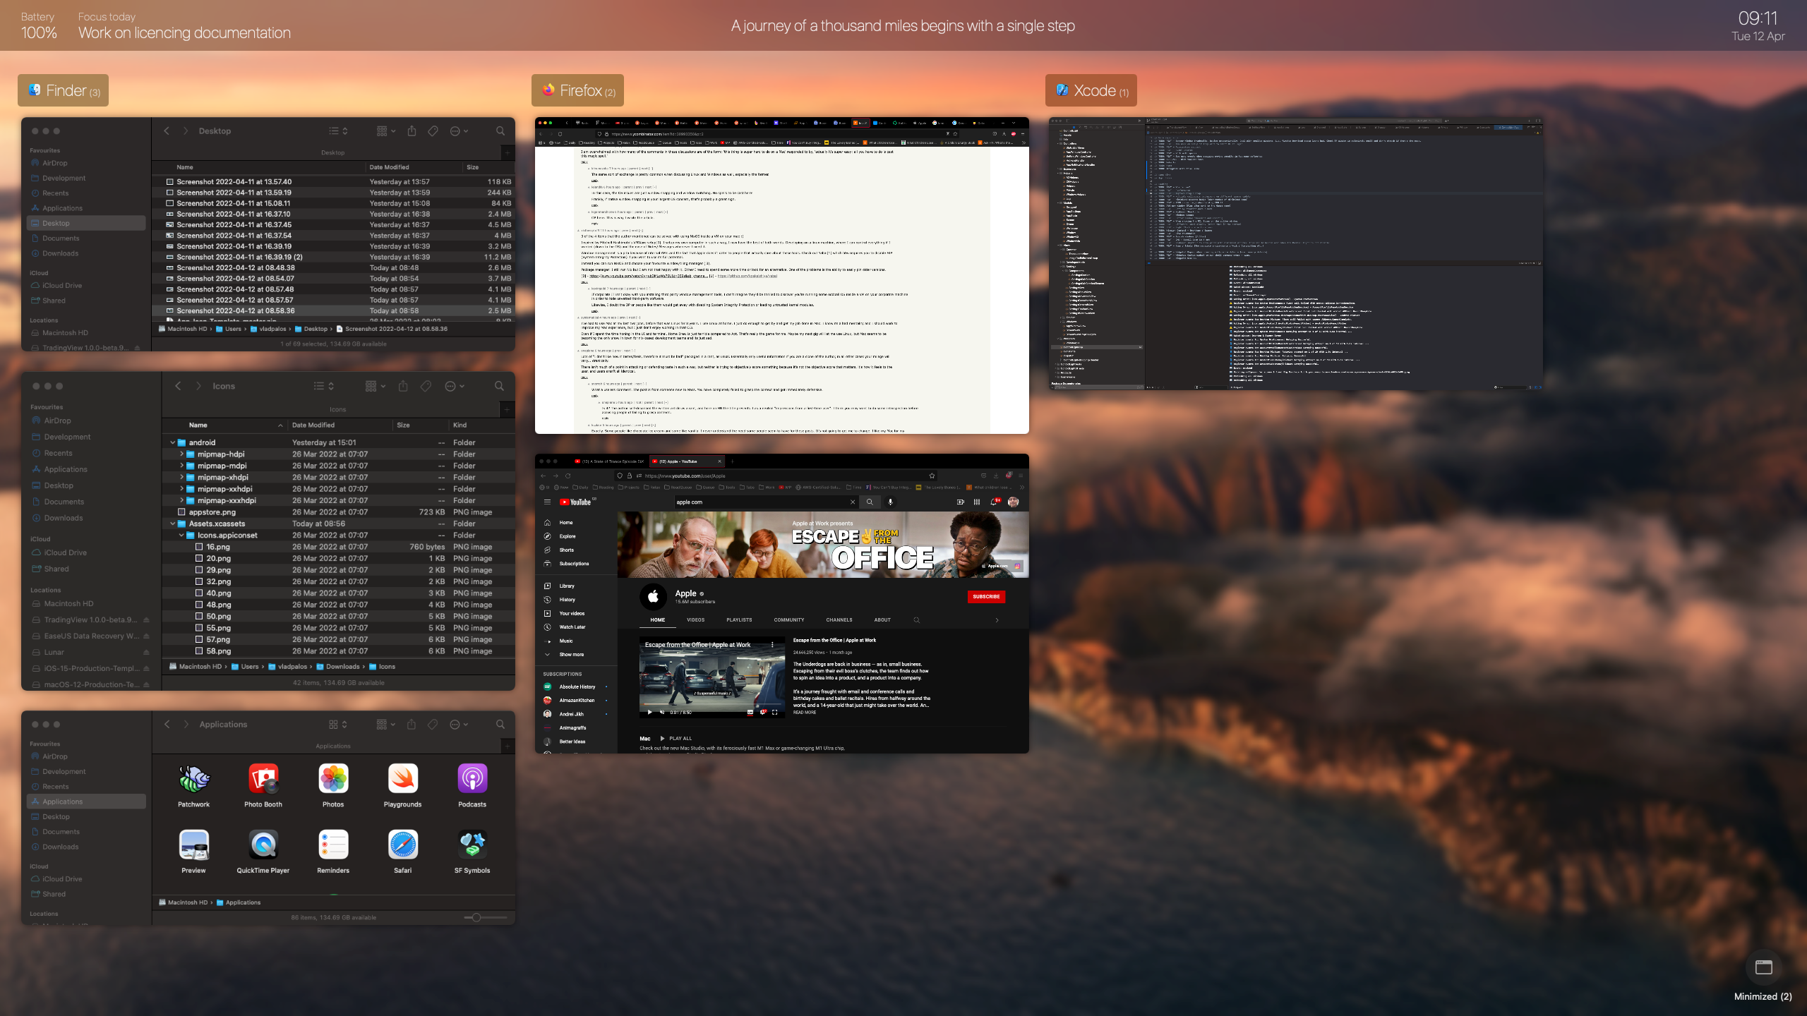This screenshot has height=1016, width=1807.
Task: Click share icon in Desktop Finder toolbar
Action: pos(412,131)
